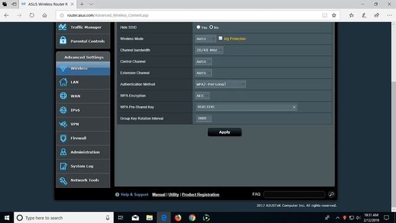This screenshot has width=396, height=223.
Task: Open the Product Registration link
Action: [x=200, y=195]
